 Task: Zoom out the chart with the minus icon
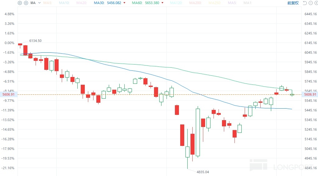pos(310,3)
